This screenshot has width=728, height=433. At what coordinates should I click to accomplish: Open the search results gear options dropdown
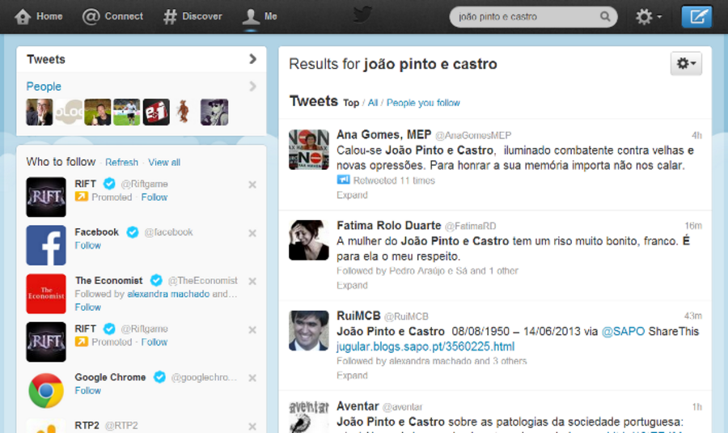coord(686,63)
